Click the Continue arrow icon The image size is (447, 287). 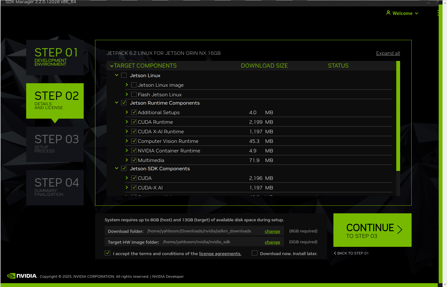click(x=399, y=230)
